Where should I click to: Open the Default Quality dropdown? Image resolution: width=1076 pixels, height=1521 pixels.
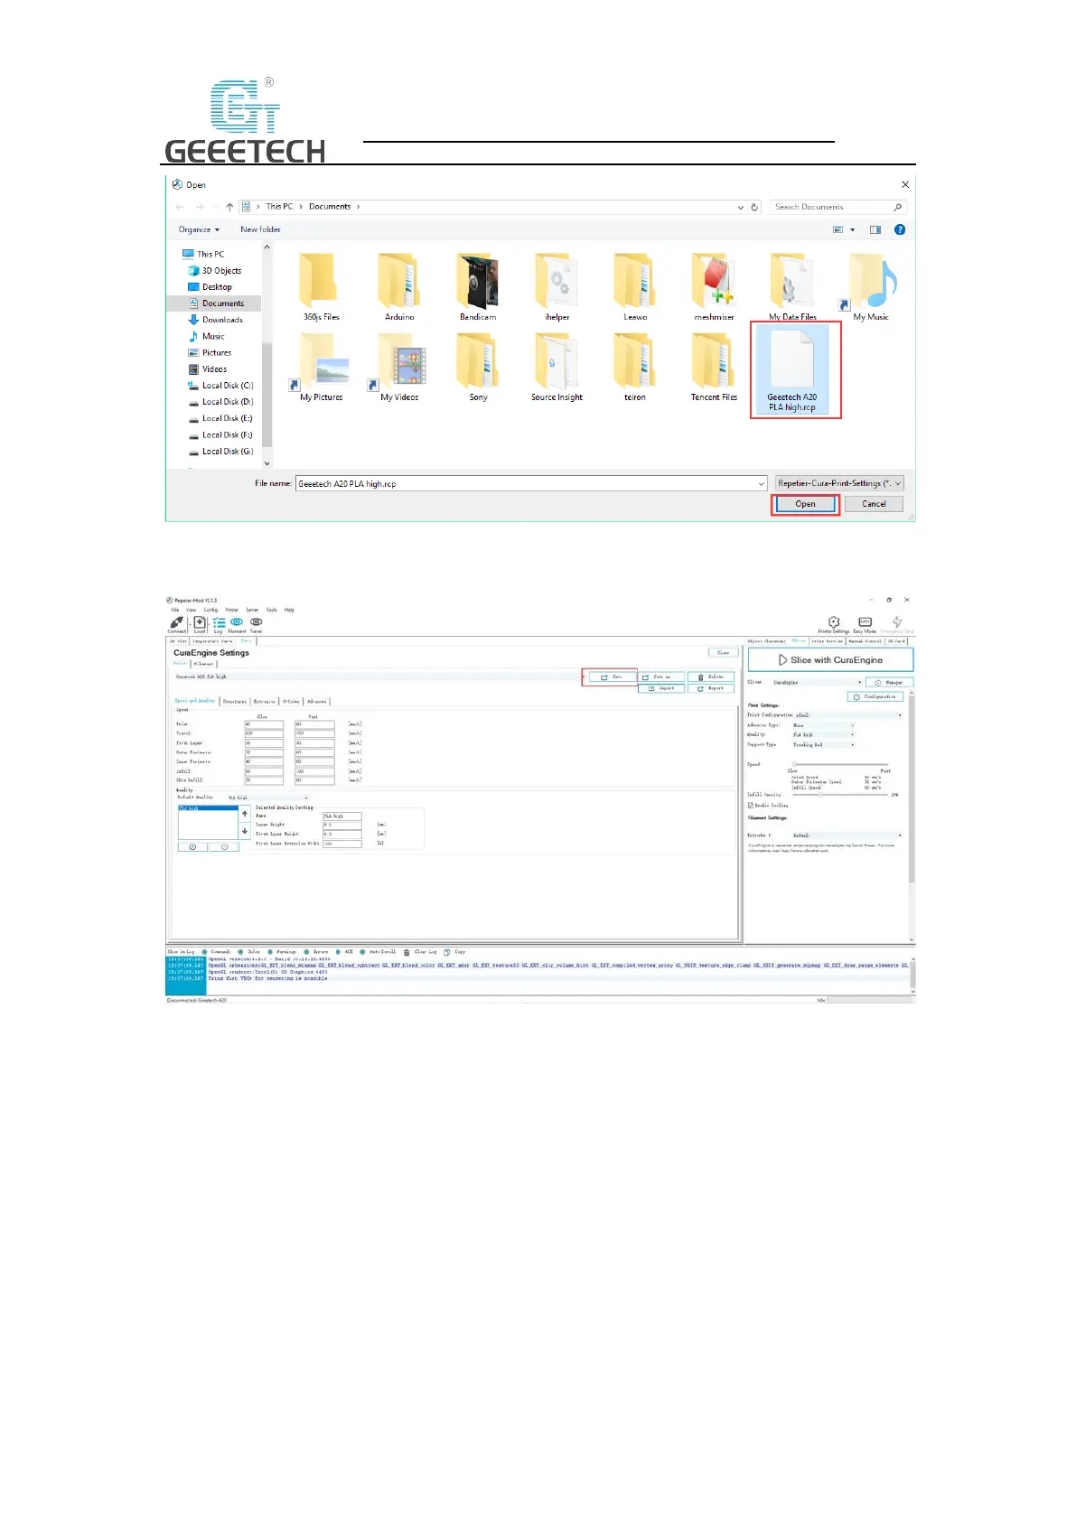[x=267, y=798]
